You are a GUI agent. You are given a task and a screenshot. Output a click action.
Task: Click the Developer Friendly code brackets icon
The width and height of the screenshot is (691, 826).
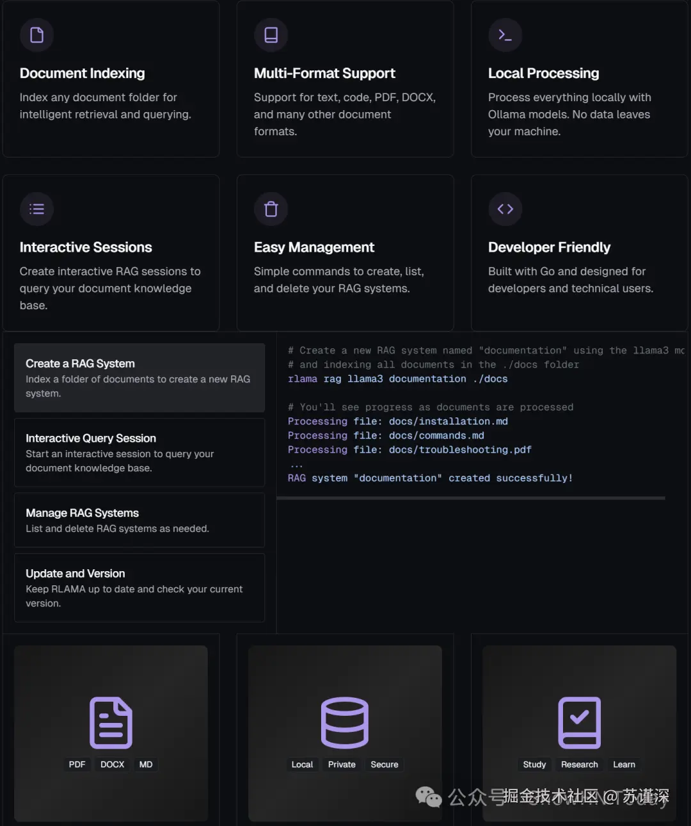pos(505,209)
